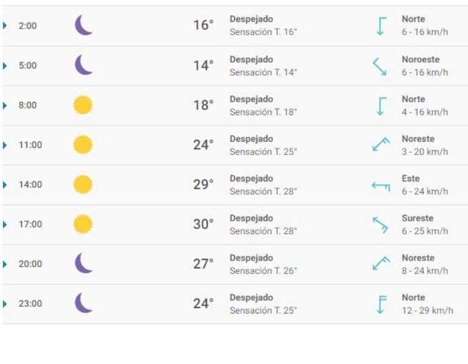
Task: Click the 5:00 time label
Action: [27, 66]
